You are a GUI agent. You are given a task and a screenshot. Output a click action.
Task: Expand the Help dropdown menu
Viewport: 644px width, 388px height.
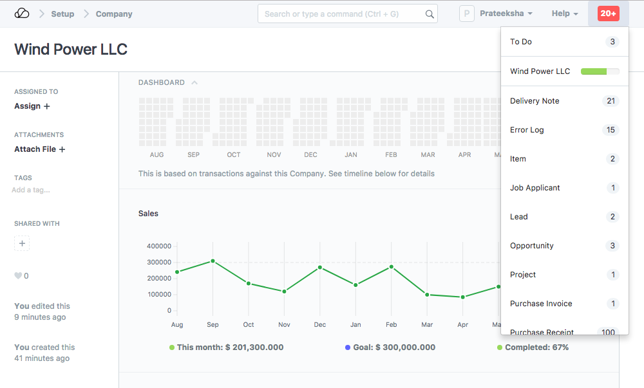coord(565,14)
